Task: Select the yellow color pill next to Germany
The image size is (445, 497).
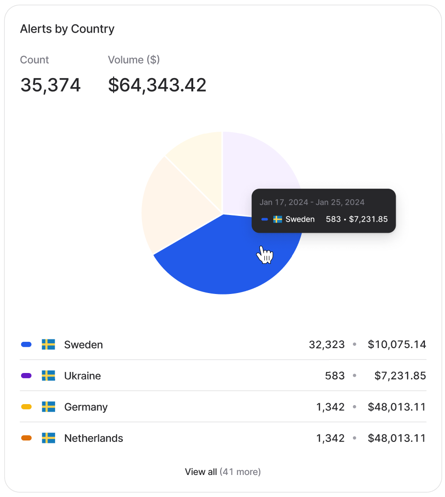Action: pos(26,407)
